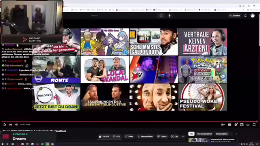
Task: Enter fullscreen with player icon
Action: tap(254, 125)
